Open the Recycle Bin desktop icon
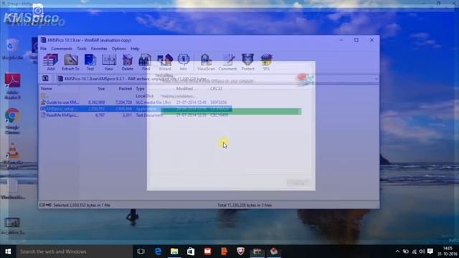 point(12,49)
